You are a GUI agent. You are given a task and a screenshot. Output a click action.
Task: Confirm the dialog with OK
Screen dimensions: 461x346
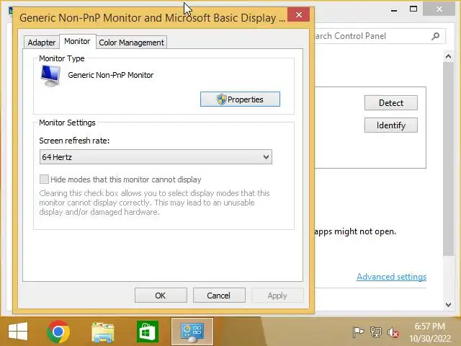coord(161,295)
